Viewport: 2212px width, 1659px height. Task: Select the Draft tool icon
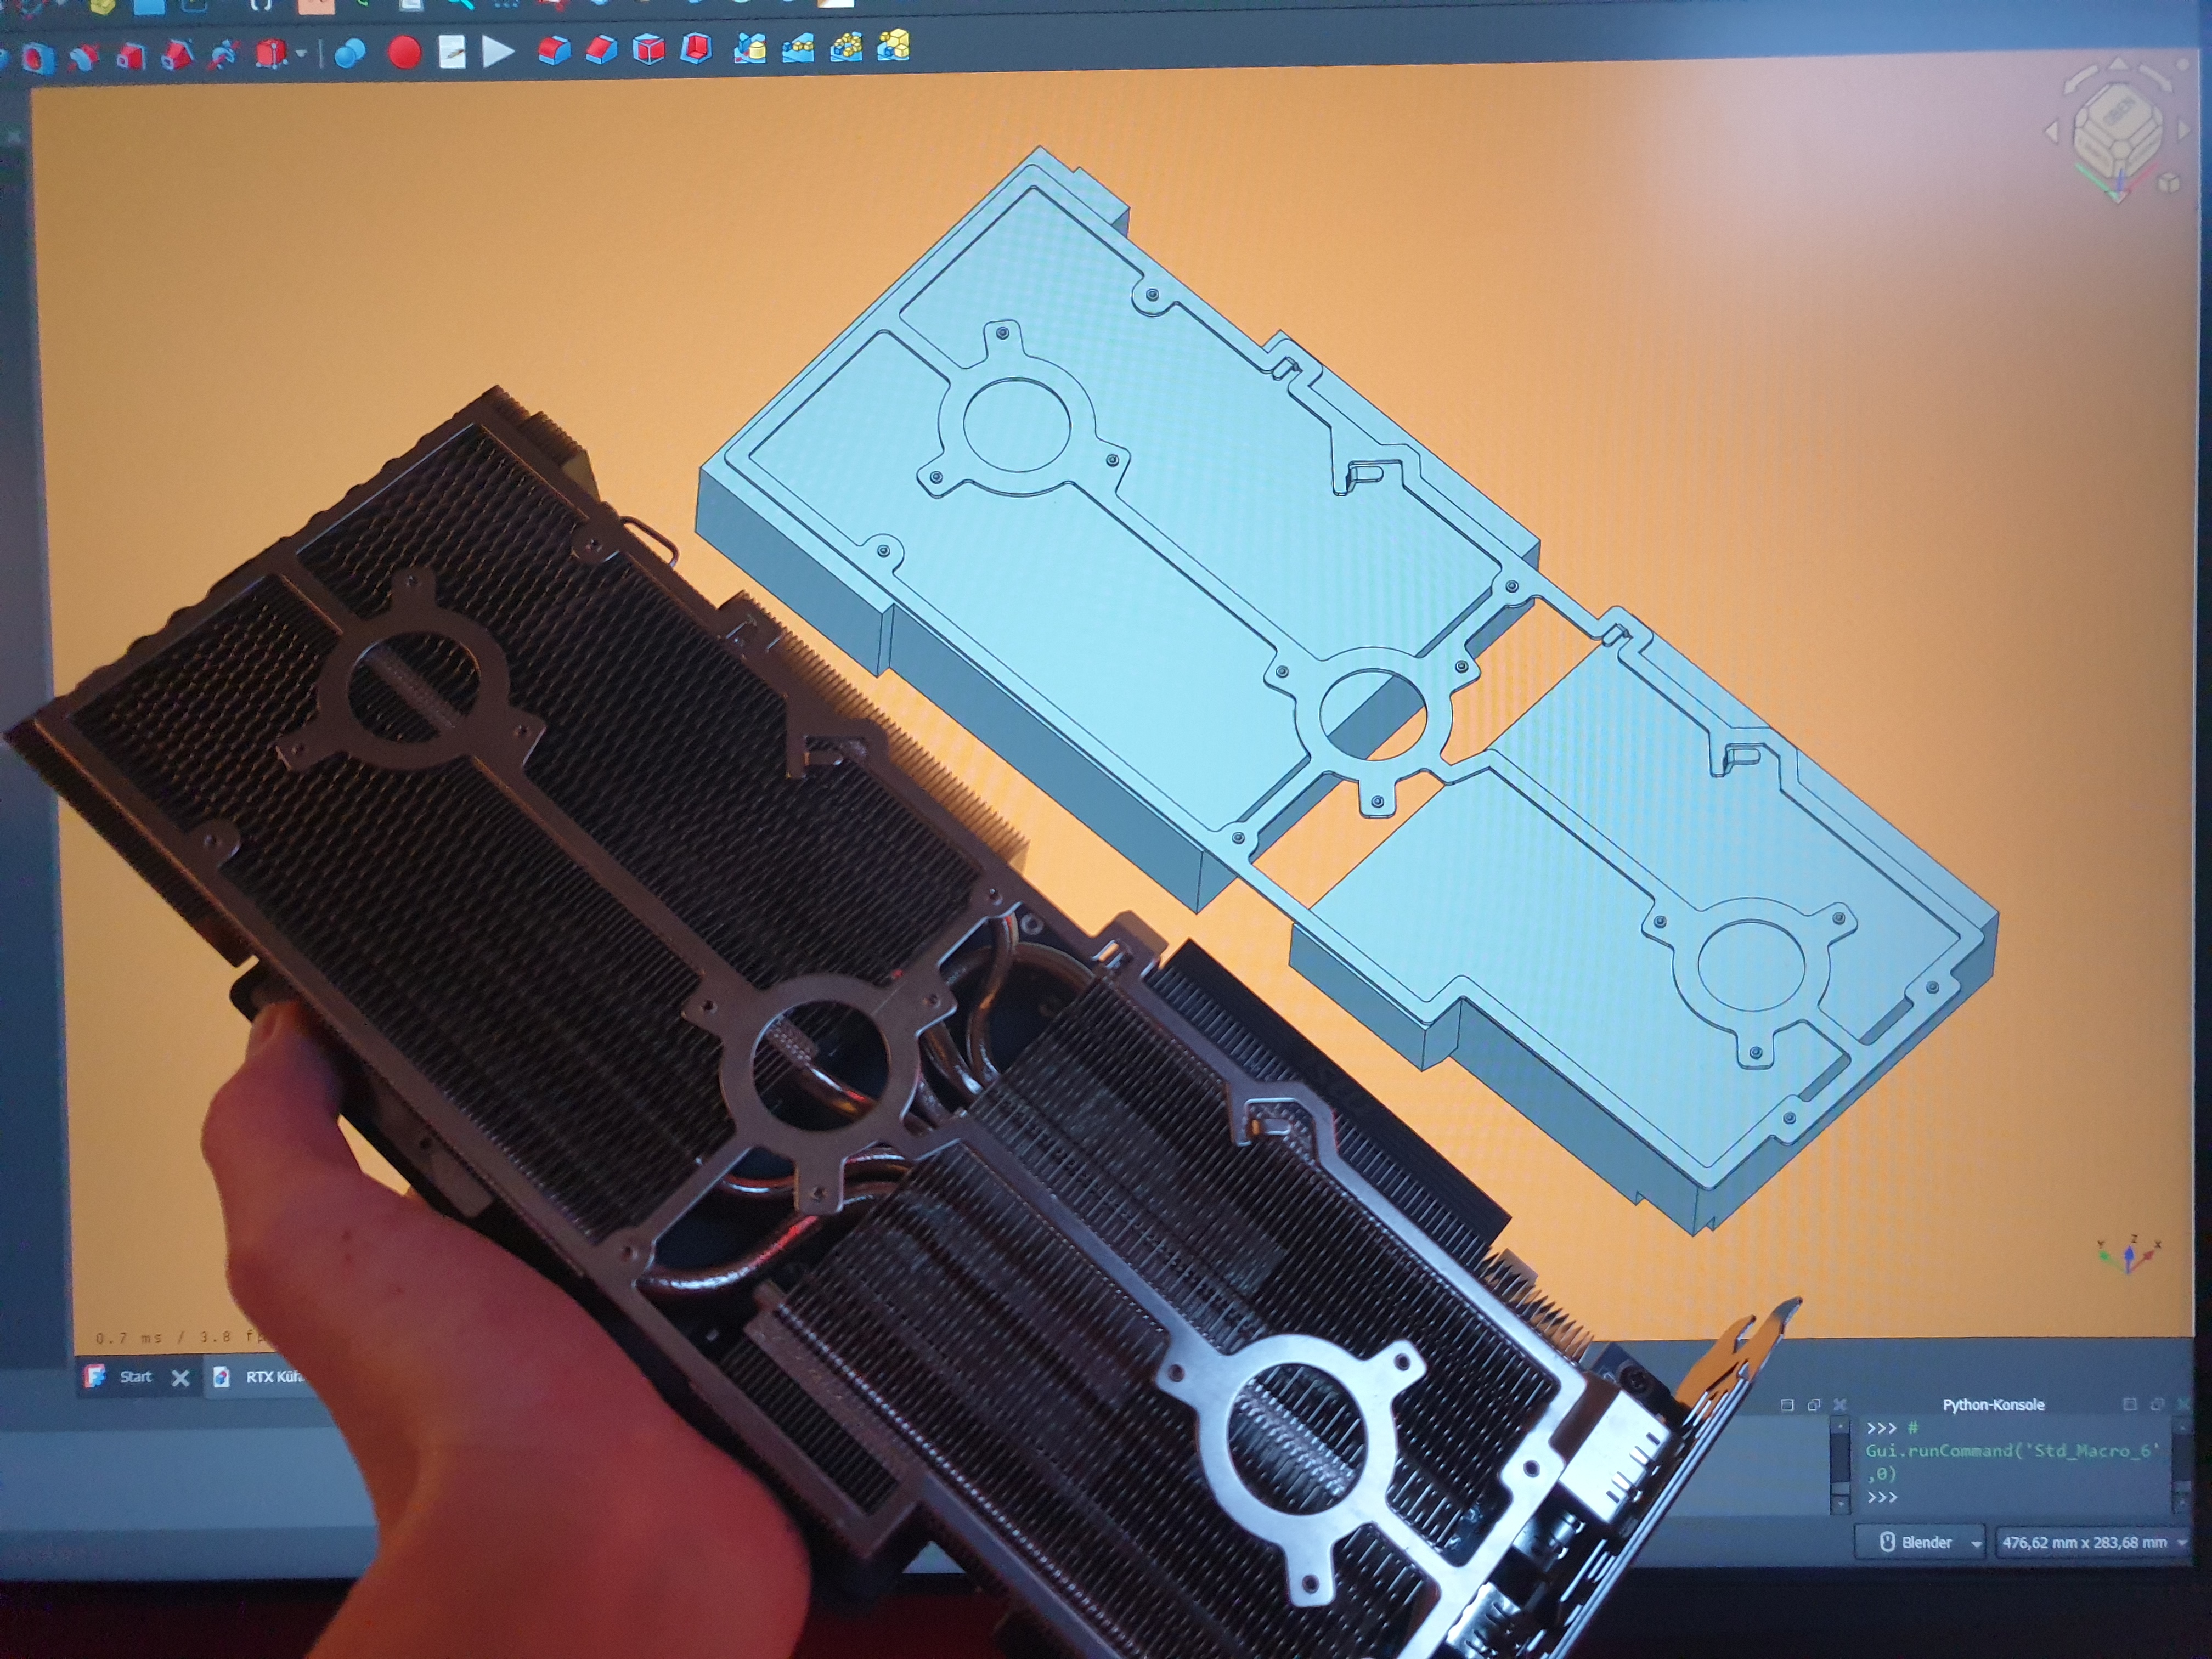pyautogui.click(x=649, y=48)
